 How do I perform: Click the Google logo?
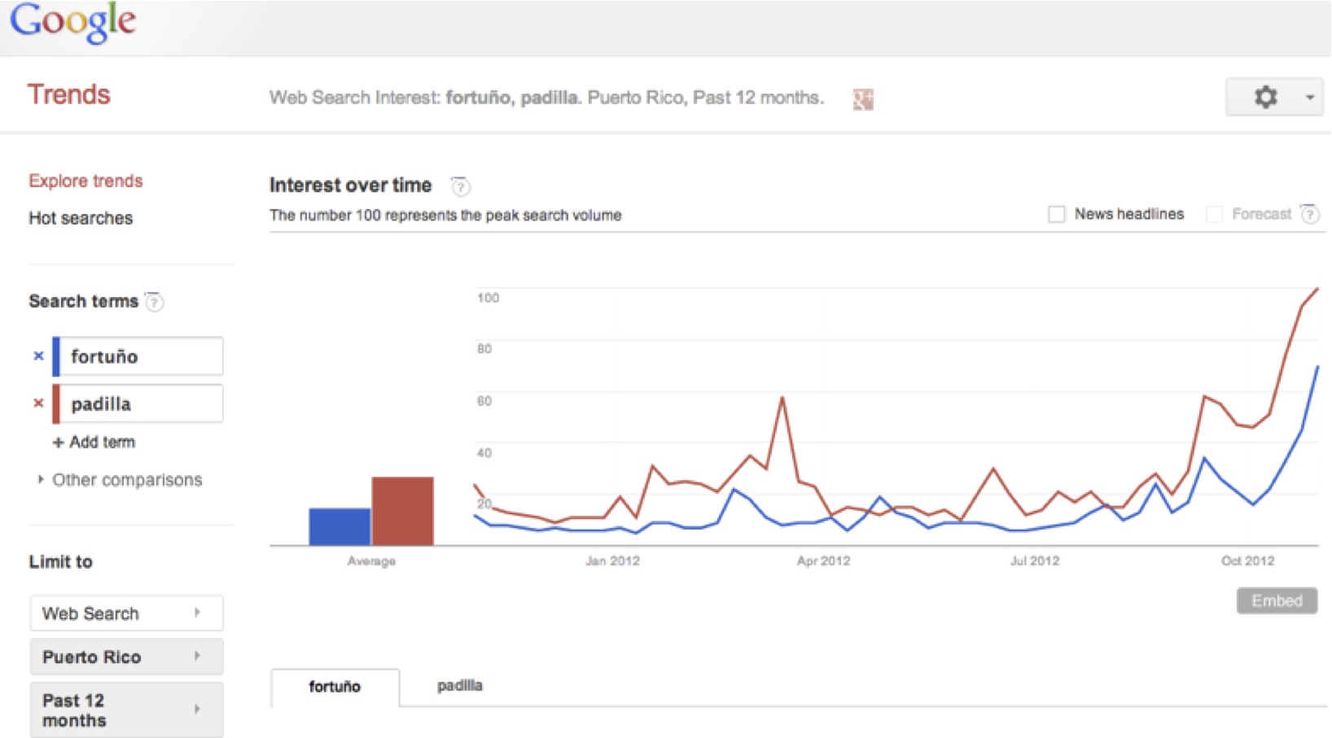click(x=73, y=22)
